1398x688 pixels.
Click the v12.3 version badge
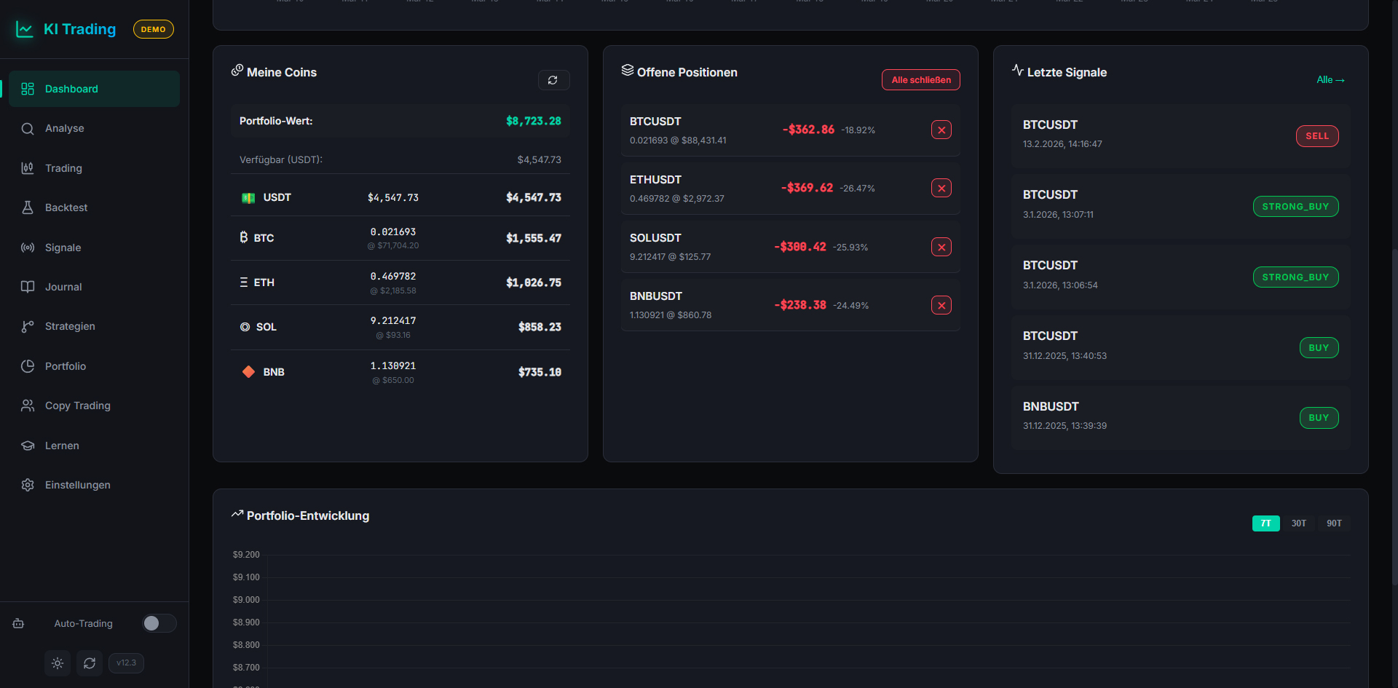(x=126, y=663)
